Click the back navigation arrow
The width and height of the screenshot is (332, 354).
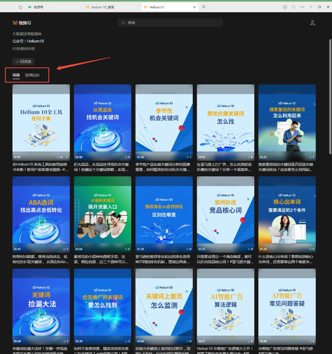(x=5, y=7)
